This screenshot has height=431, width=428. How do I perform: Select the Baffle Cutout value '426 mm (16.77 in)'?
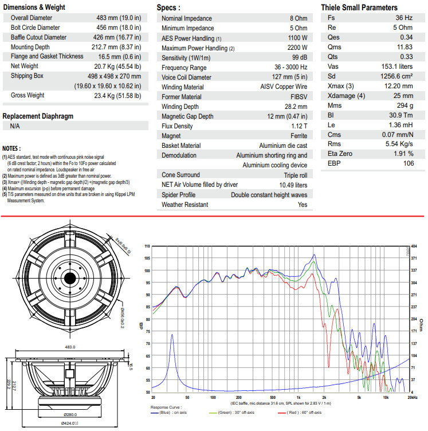pos(117,37)
